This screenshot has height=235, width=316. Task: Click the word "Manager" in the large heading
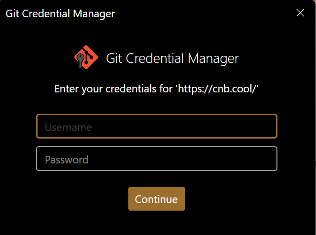coord(213,58)
